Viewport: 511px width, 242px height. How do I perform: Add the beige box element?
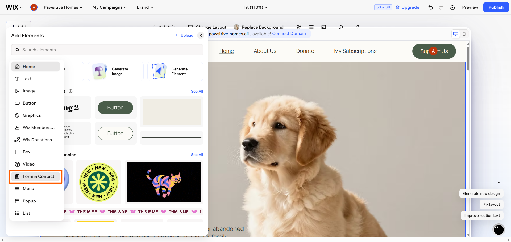(x=172, y=112)
